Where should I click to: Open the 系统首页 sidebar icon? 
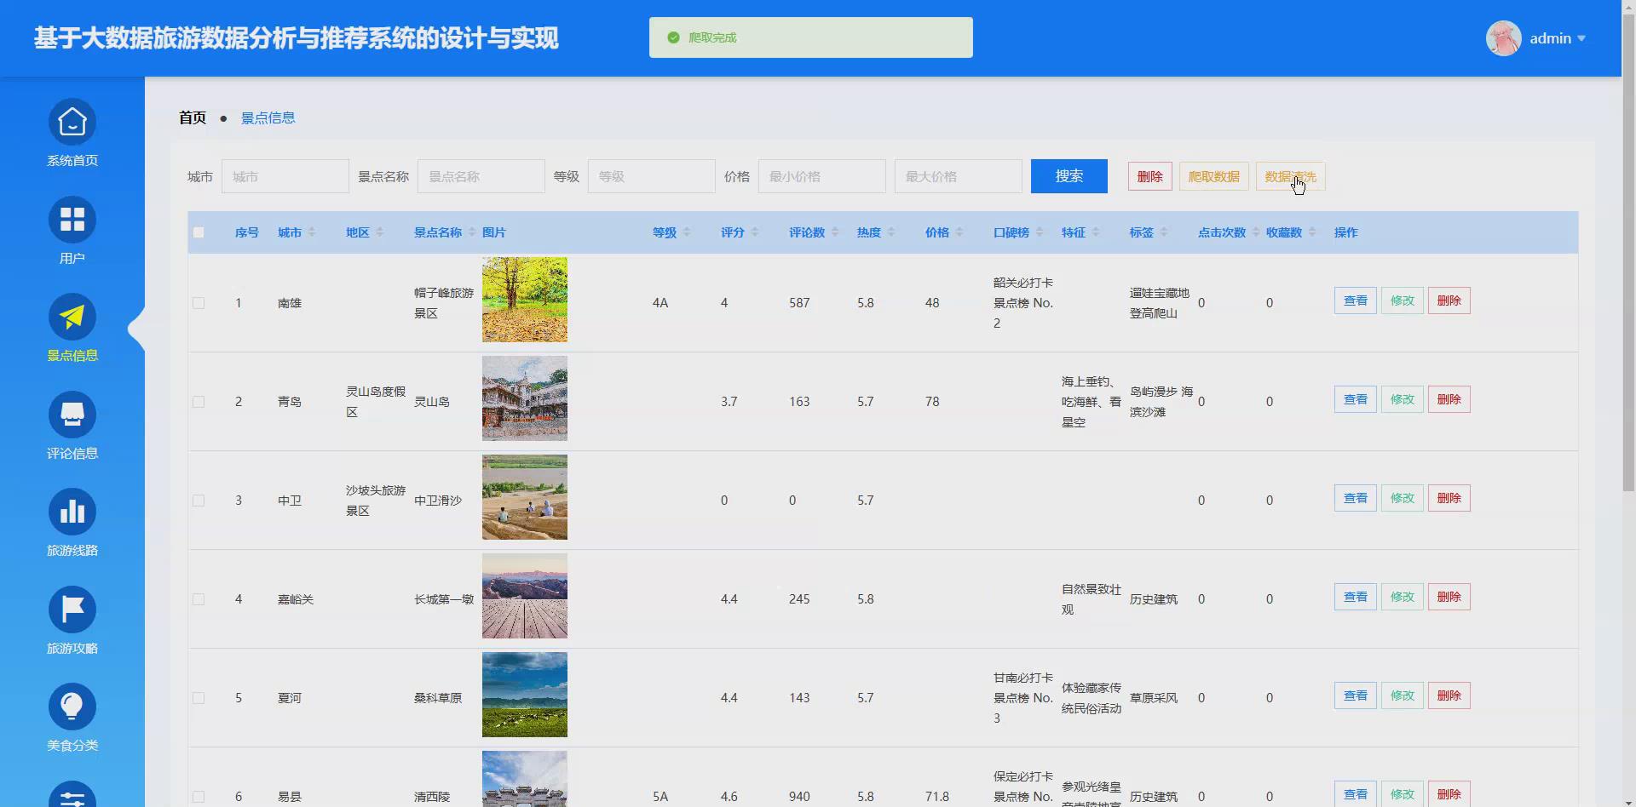[x=72, y=121]
